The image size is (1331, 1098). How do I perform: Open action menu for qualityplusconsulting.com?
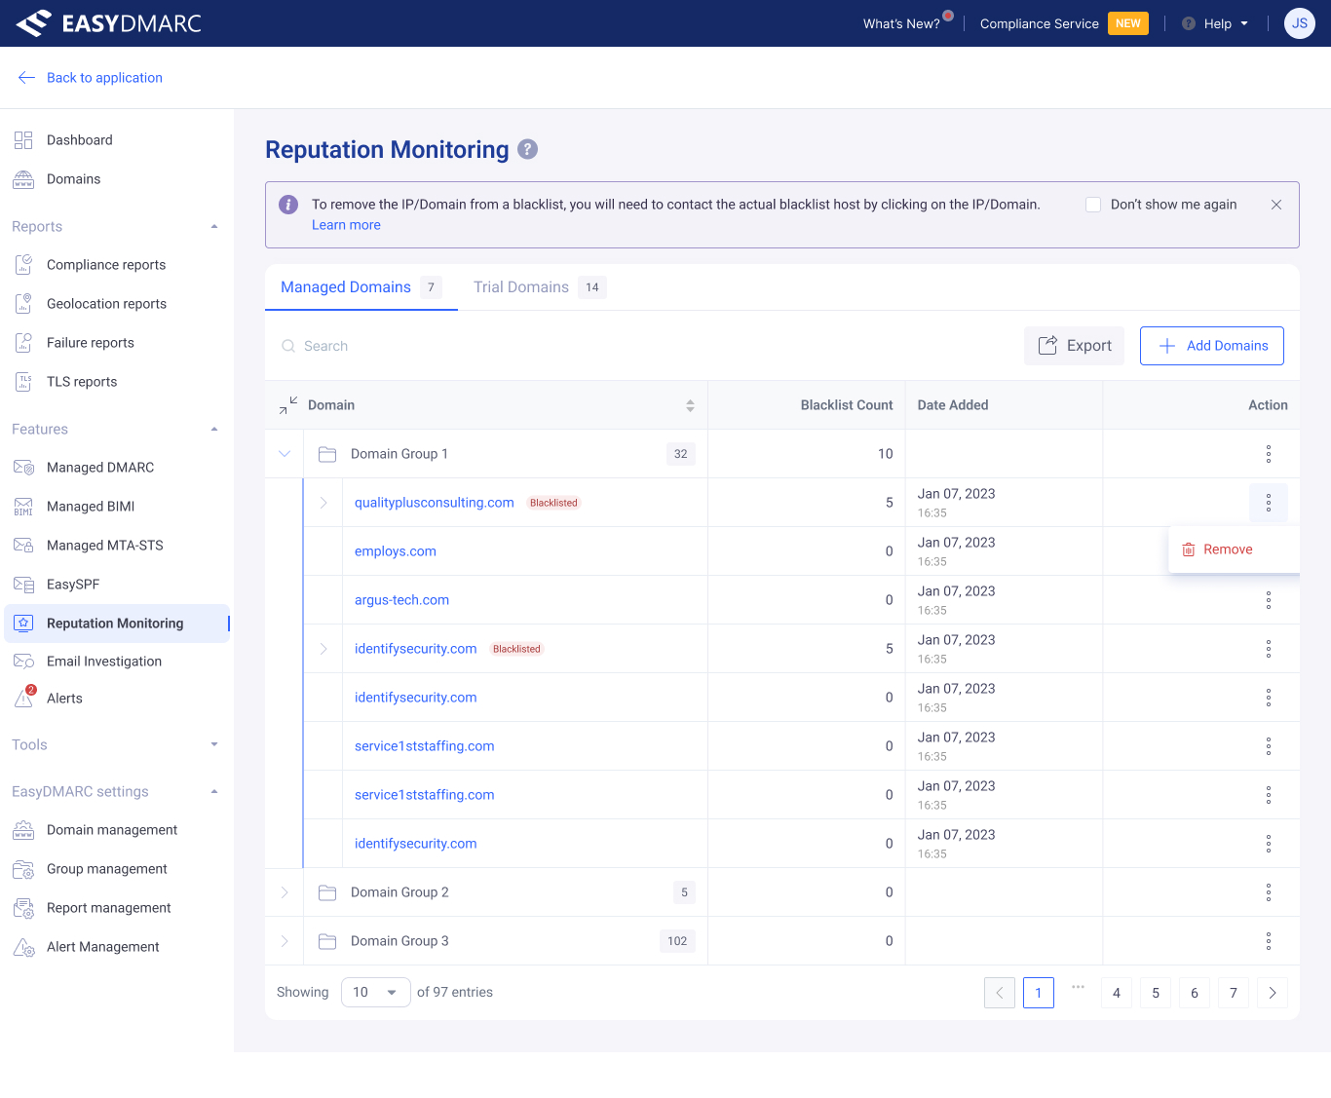(1269, 503)
